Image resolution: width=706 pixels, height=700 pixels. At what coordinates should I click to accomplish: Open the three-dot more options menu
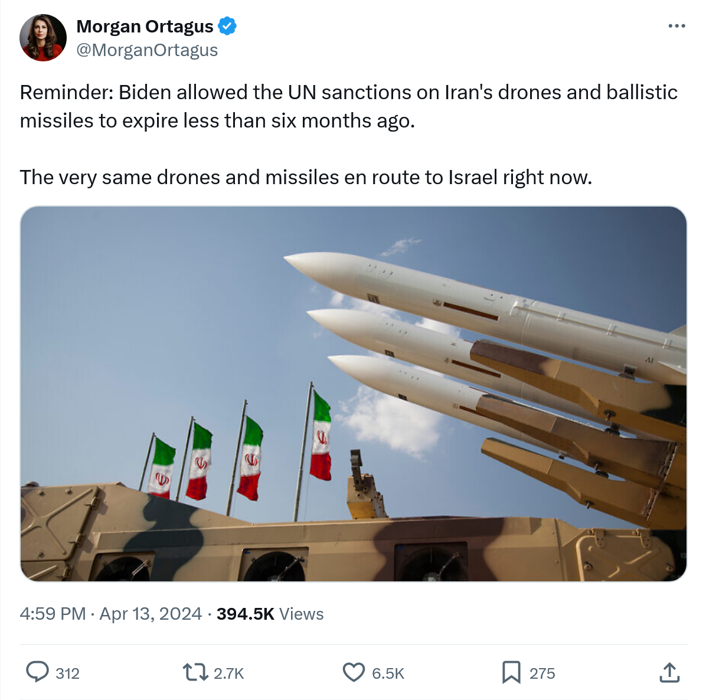tap(676, 26)
